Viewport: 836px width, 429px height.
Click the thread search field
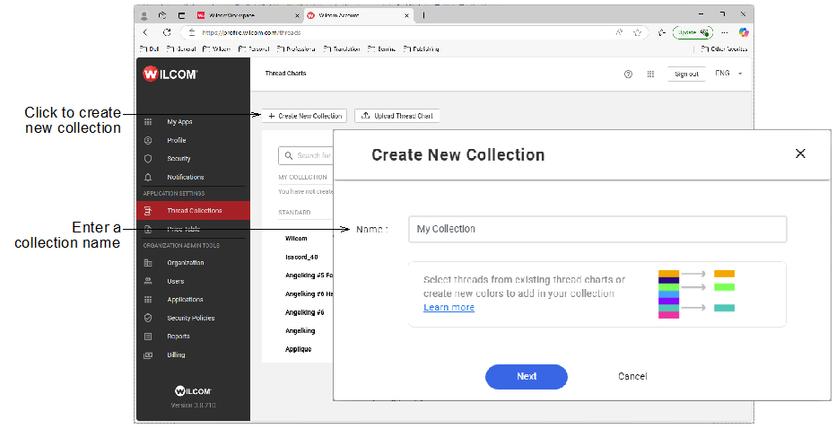[306, 156]
